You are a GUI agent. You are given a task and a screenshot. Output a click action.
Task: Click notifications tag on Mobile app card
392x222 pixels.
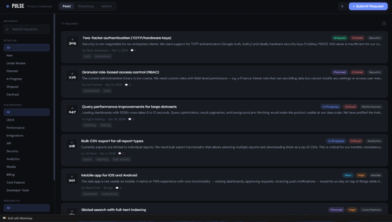[109, 194]
